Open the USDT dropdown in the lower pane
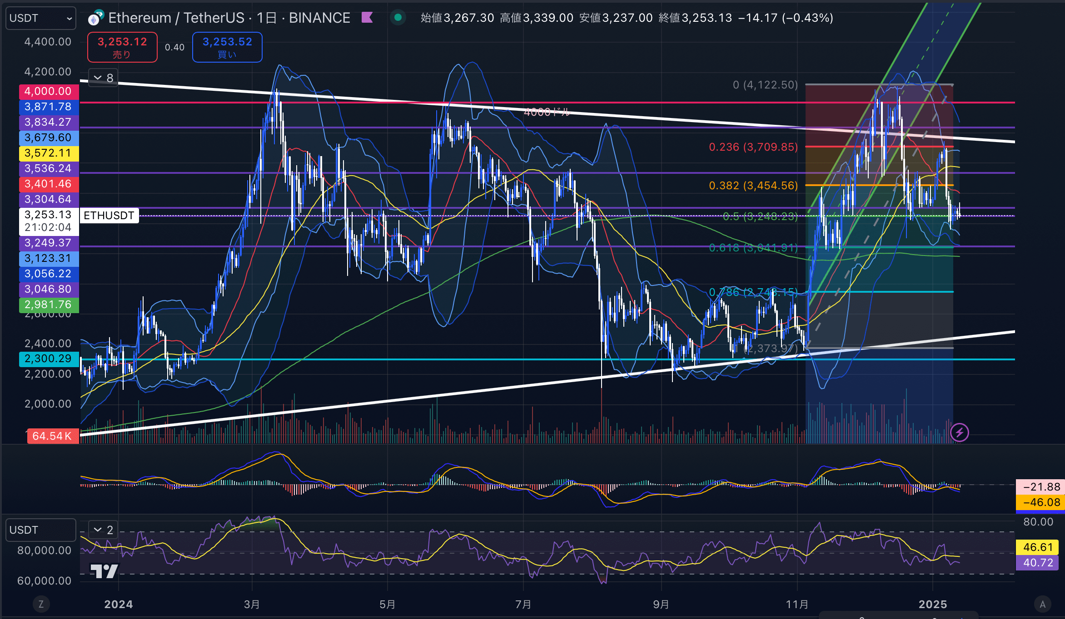 (x=40, y=530)
